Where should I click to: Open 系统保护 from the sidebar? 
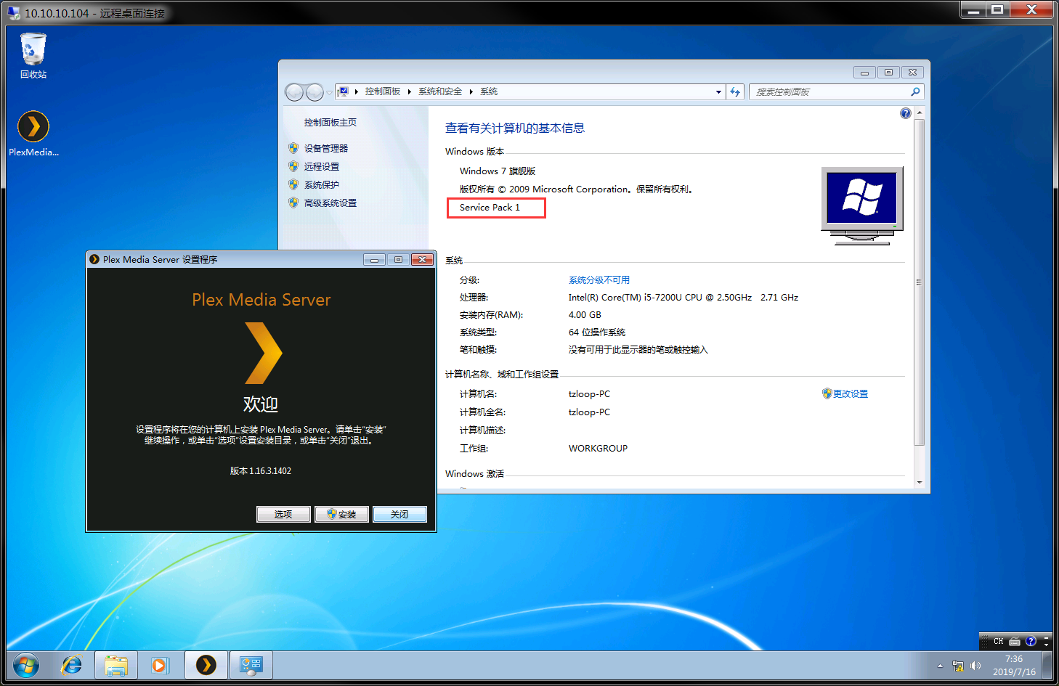point(322,184)
